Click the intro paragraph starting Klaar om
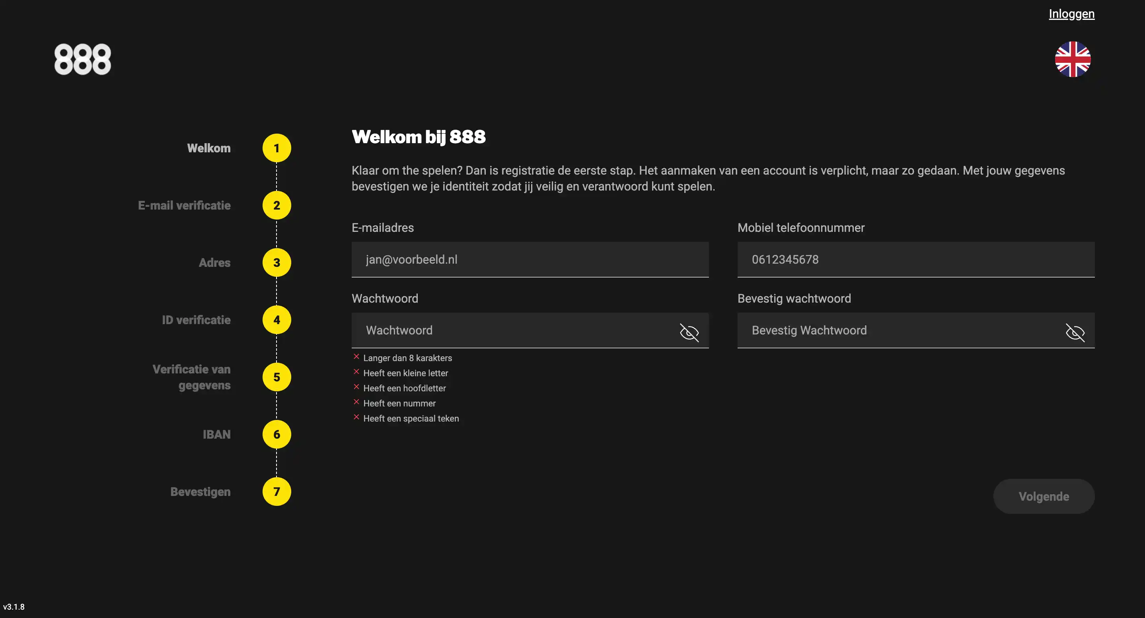This screenshot has width=1145, height=618. [708, 178]
